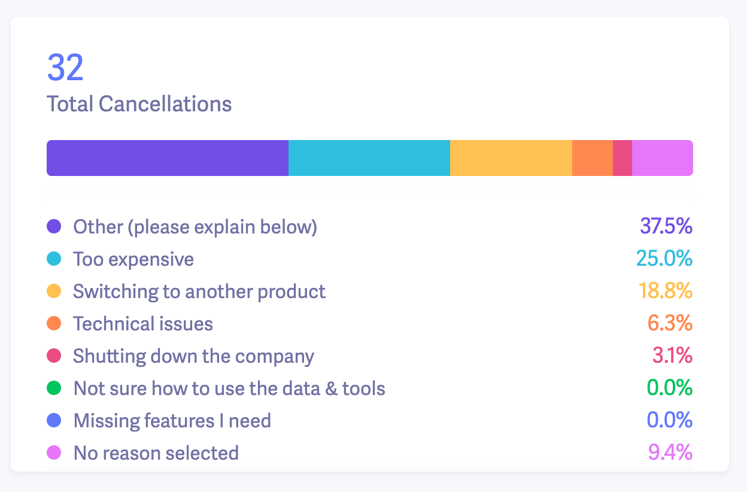This screenshot has width=747, height=492.
Task: Select the orange segment of the cancellations bar
Action: (x=593, y=158)
